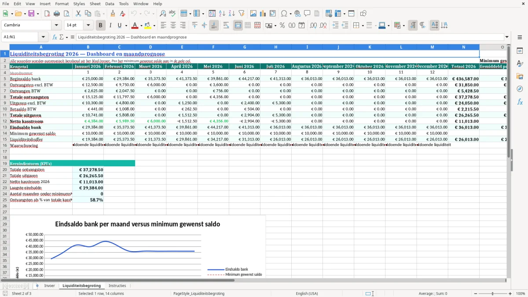Open borders dropdown arrow
This screenshot has height=297, width=528.
coord(363,26)
